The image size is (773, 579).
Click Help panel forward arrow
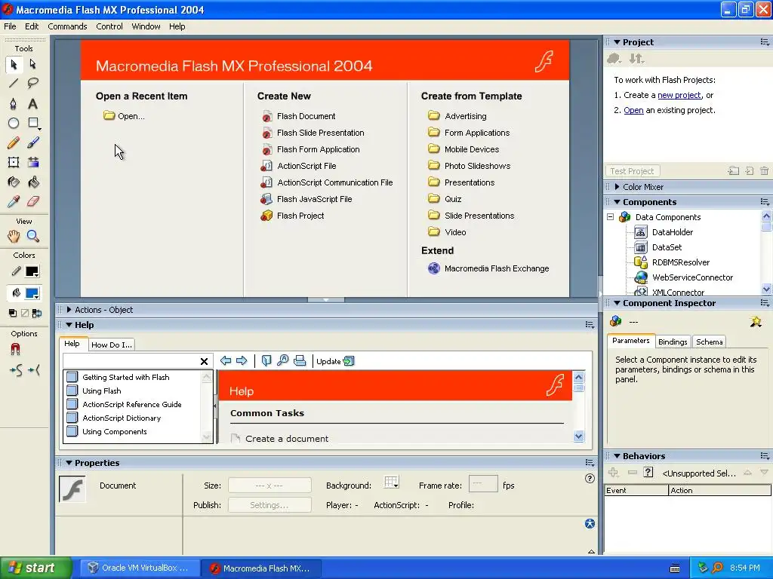[x=242, y=361]
